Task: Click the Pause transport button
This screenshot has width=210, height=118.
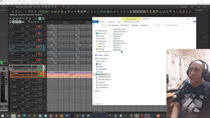Action: pos(52,7)
